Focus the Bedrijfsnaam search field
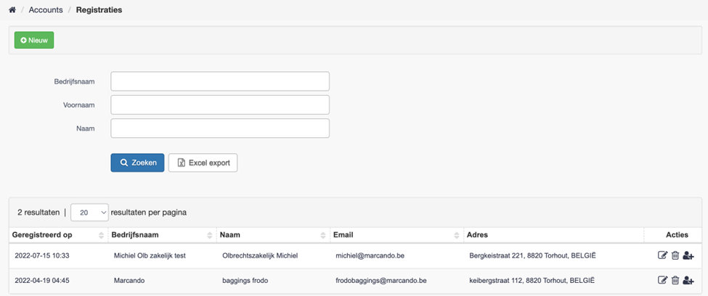Screen dimensions: 708x296 (x=220, y=81)
